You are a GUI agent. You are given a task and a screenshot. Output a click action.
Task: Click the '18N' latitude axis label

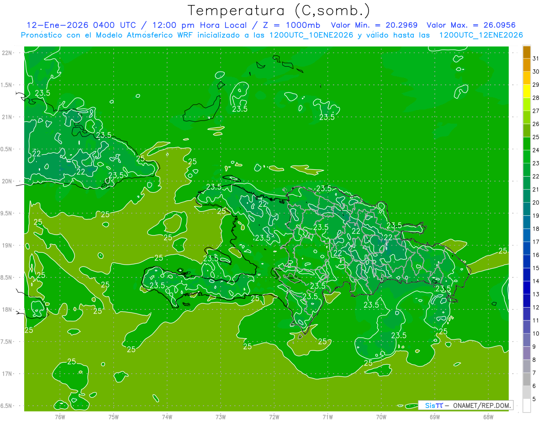(7, 309)
